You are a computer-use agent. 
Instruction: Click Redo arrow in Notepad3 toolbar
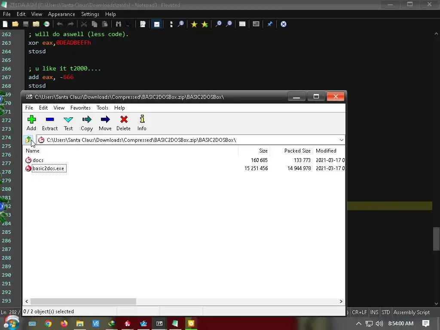coord(70,24)
